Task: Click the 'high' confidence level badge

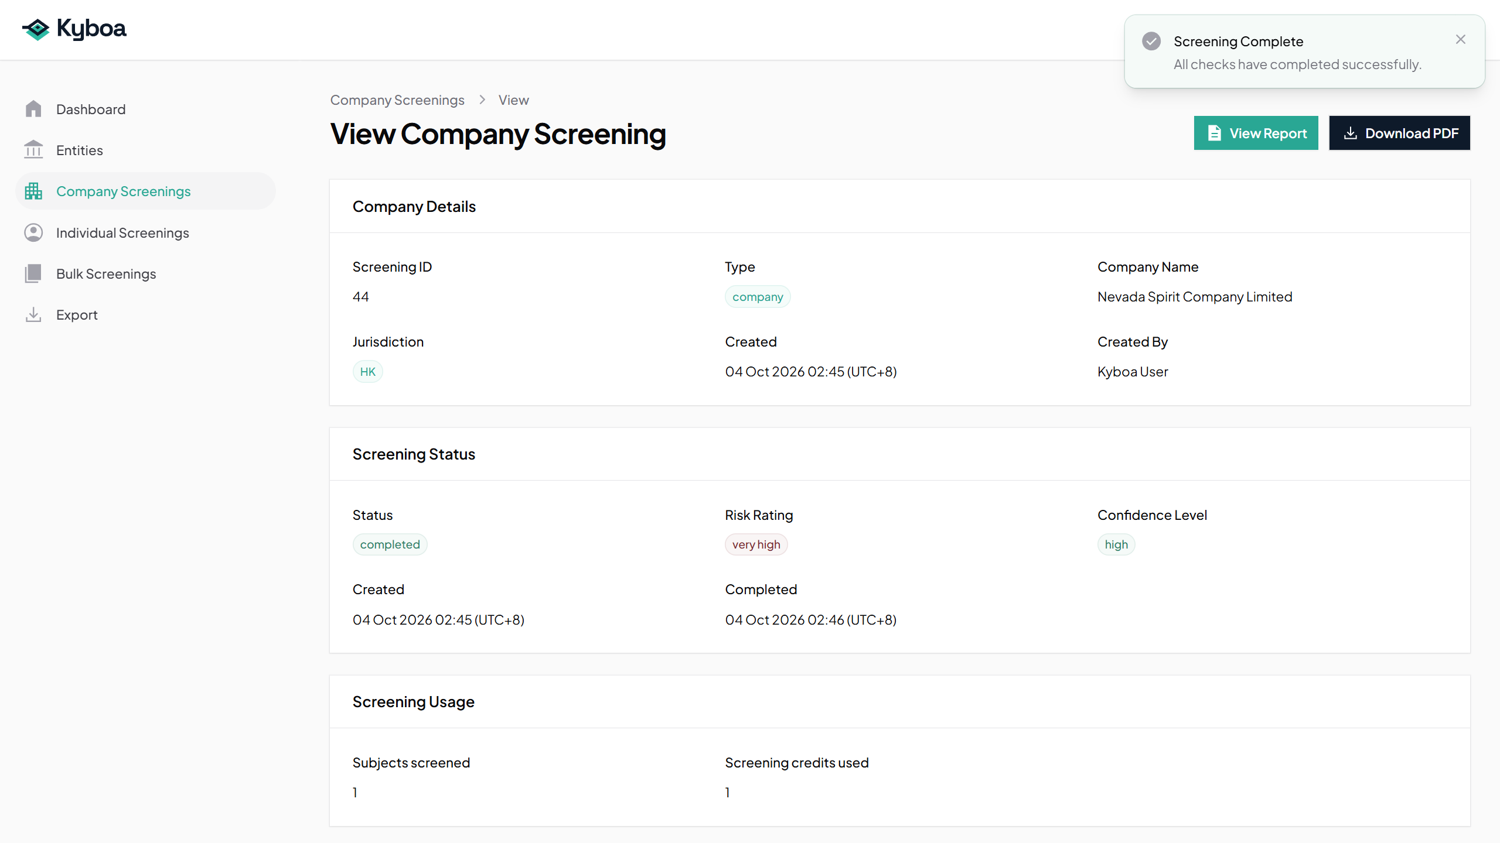Action: [x=1116, y=544]
